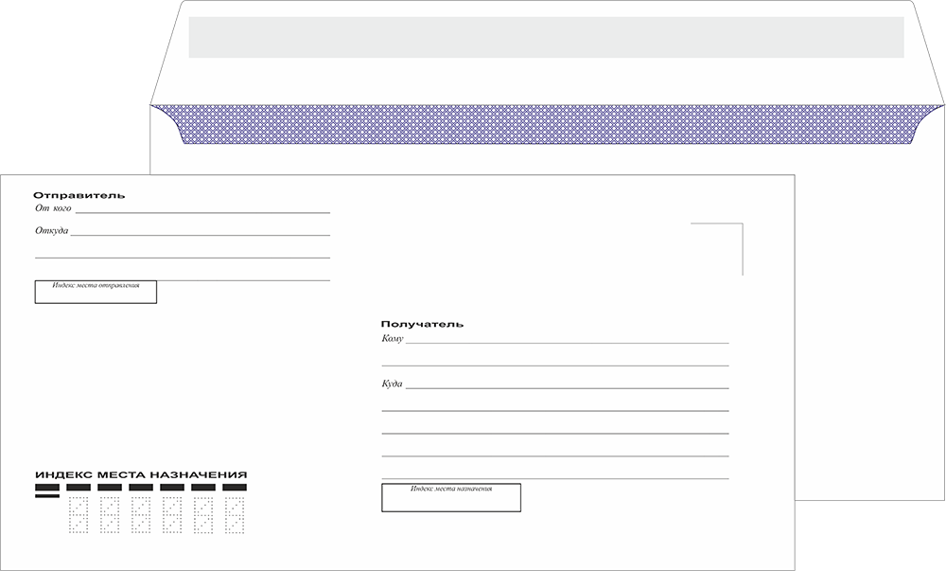Click the last dotted postal code digit cell

click(235, 515)
